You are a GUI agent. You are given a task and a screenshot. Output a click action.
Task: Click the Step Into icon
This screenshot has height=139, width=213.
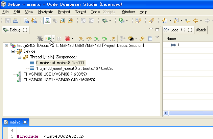click(x=81, y=38)
